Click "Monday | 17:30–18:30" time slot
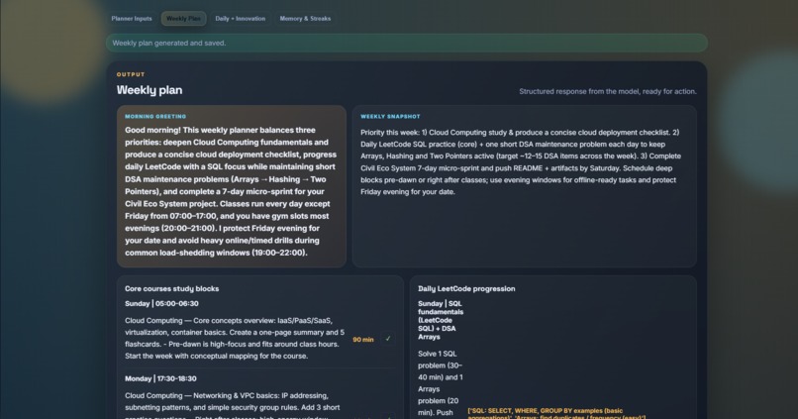 pyautogui.click(x=160, y=378)
